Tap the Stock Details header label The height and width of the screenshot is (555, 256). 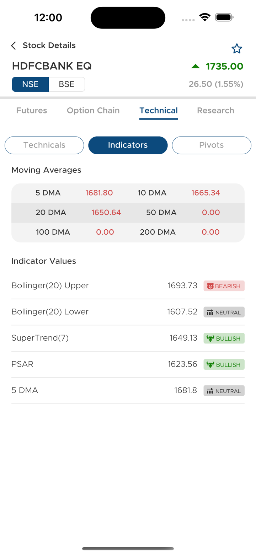[49, 46]
